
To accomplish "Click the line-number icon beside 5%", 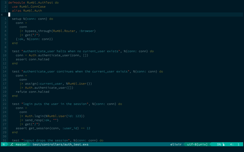I will click(x=223, y=144).
